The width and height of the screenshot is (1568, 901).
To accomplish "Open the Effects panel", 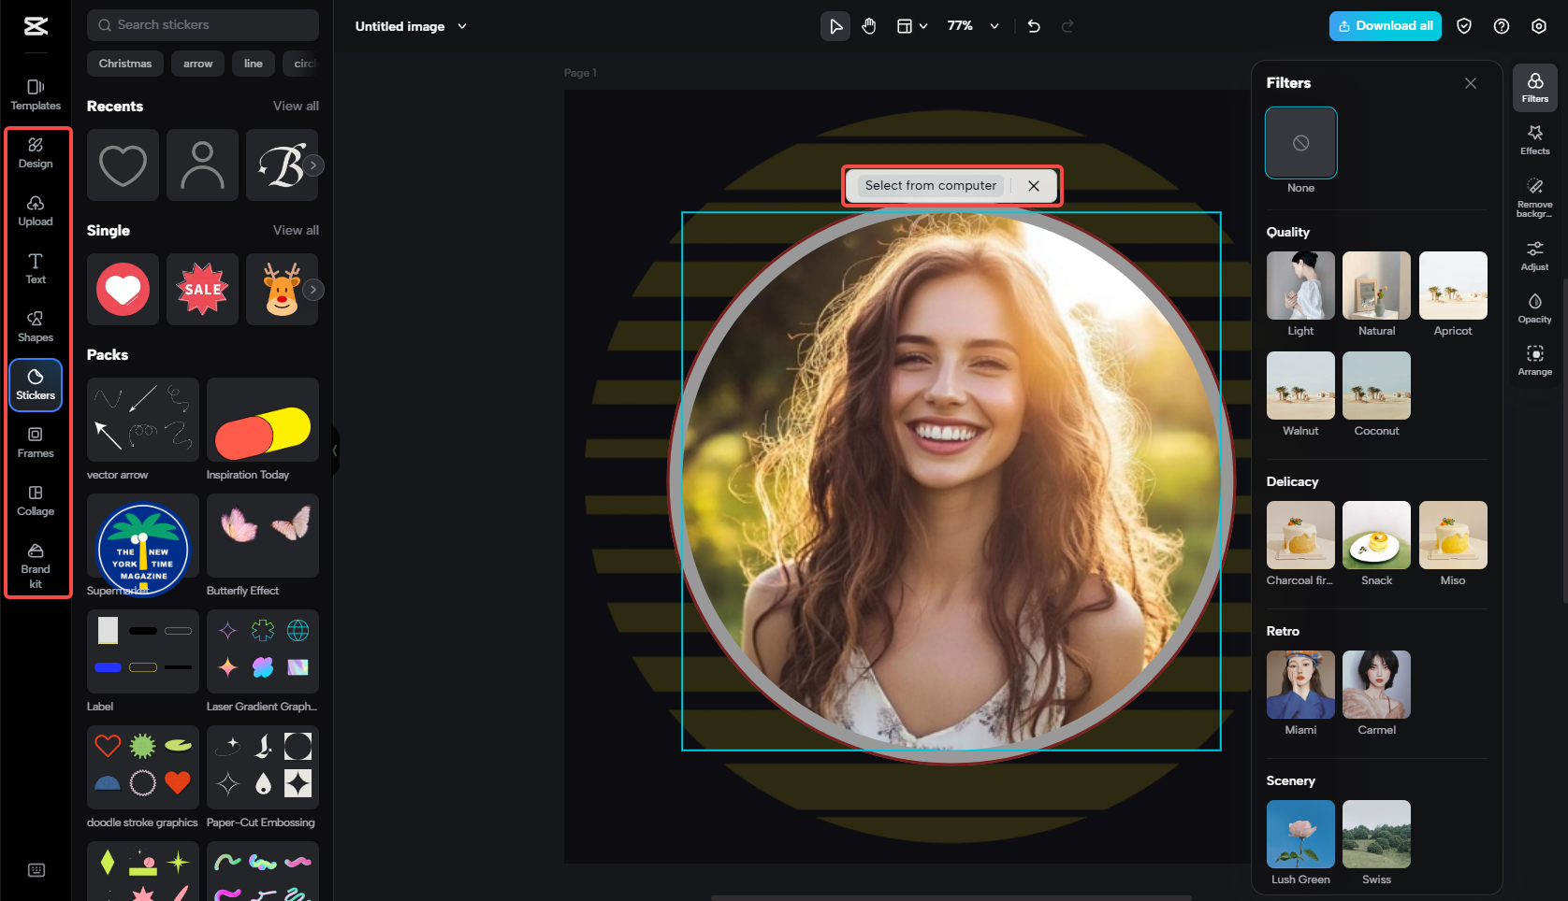I will 1534,138.
